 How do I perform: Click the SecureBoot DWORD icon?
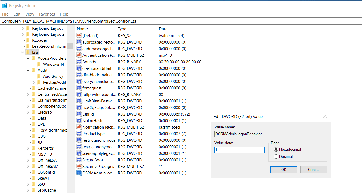[x=79, y=160]
